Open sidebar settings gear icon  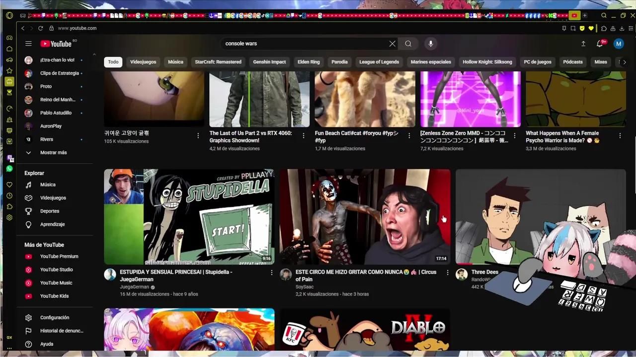9,218
